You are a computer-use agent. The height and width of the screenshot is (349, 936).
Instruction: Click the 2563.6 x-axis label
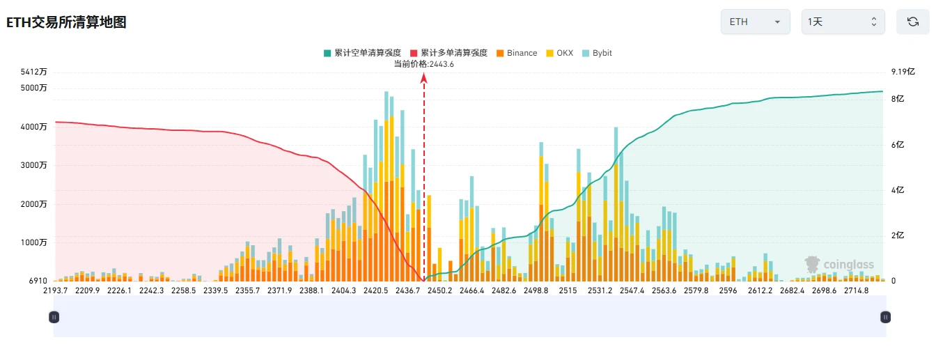point(664,290)
